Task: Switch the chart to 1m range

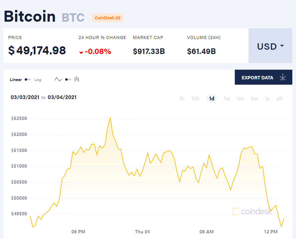Action: point(240,98)
